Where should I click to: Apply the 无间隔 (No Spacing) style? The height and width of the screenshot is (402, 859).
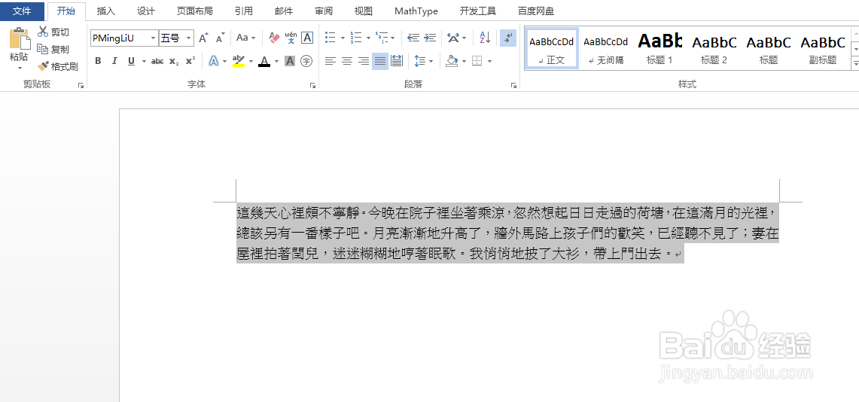coord(606,49)
